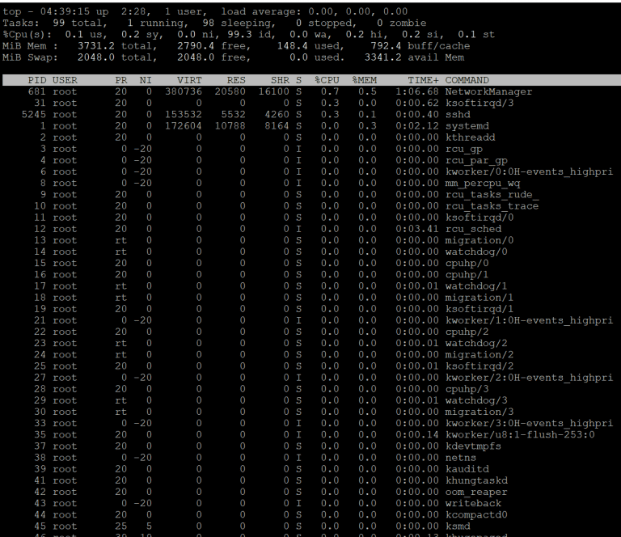Click the TIME+ column header

(423, 80)
